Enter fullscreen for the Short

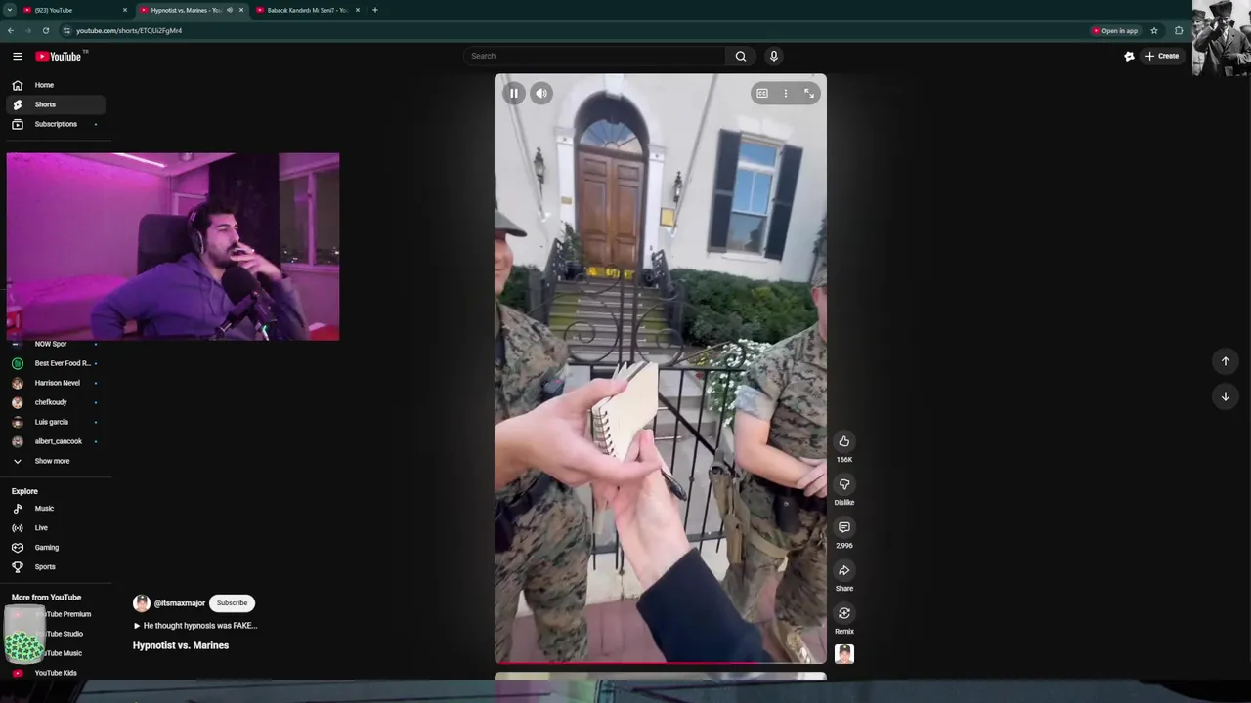(809, 93)
